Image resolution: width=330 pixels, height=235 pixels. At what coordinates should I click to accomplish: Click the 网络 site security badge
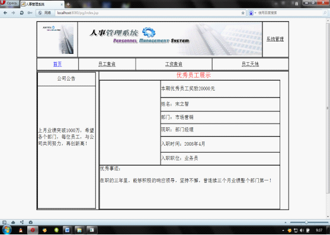pyautogui.click(x=44, y=13)
